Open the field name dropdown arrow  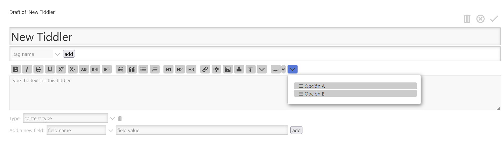[x=111, y=130]
